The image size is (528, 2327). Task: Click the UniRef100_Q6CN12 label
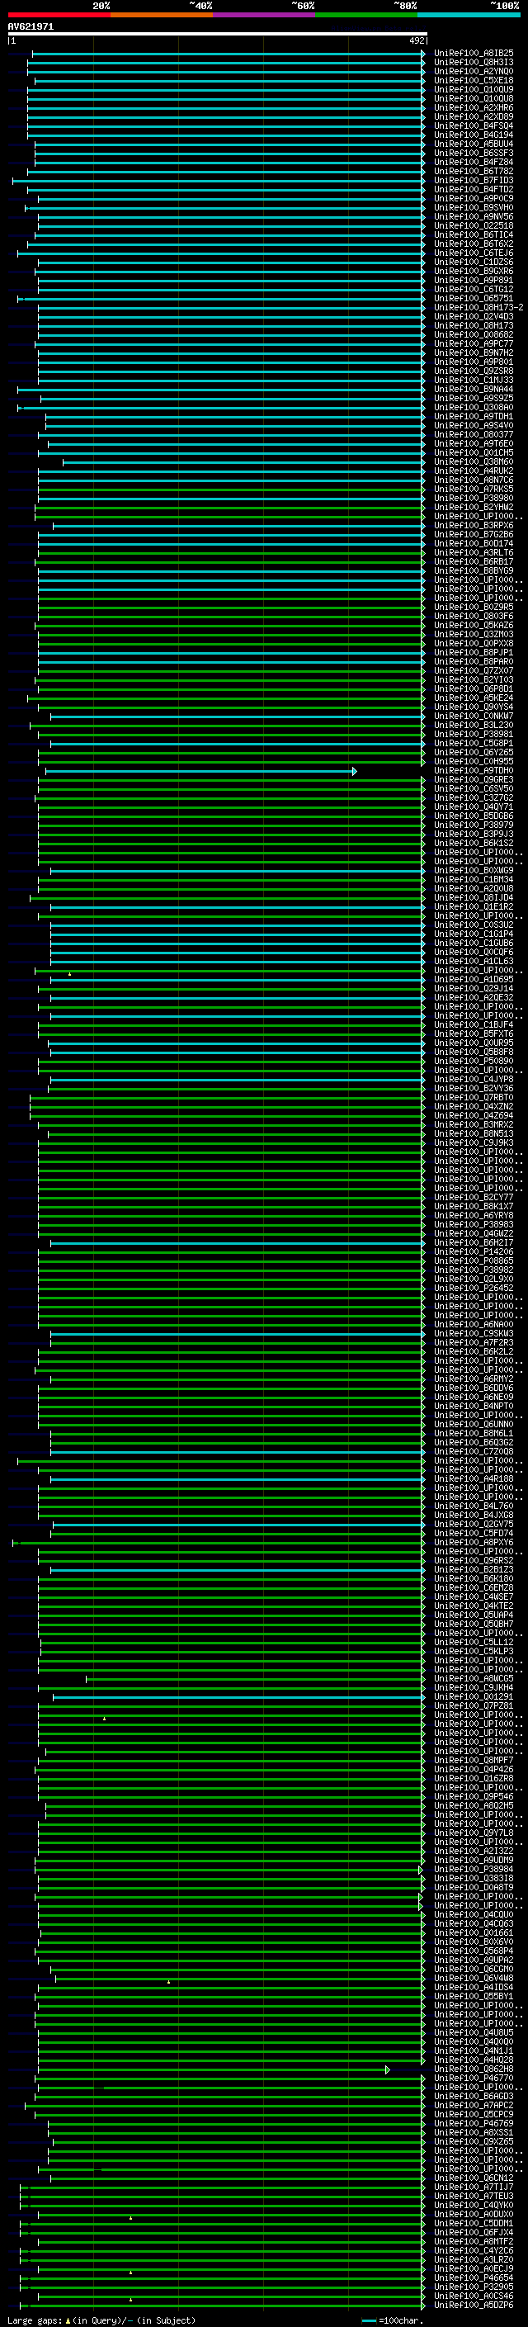tap(473, 2178)
